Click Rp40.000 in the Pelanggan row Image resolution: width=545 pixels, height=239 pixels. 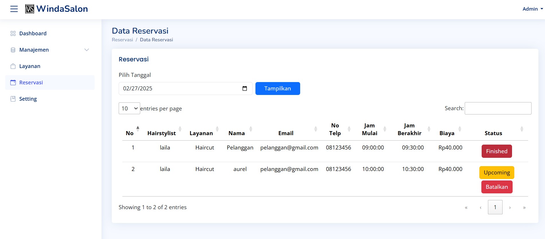point(450,148)
